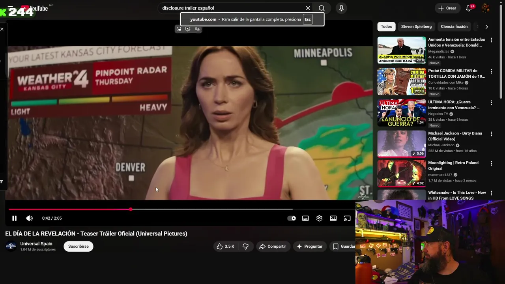Open Aumenta tensión video thumbnail

click(x=402, y=50)
